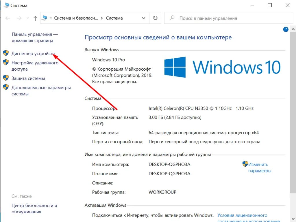Click Перо и сенсорный ввод недоступны text
This screenshot has height=222, width=296.
click(x=204, y=142)
